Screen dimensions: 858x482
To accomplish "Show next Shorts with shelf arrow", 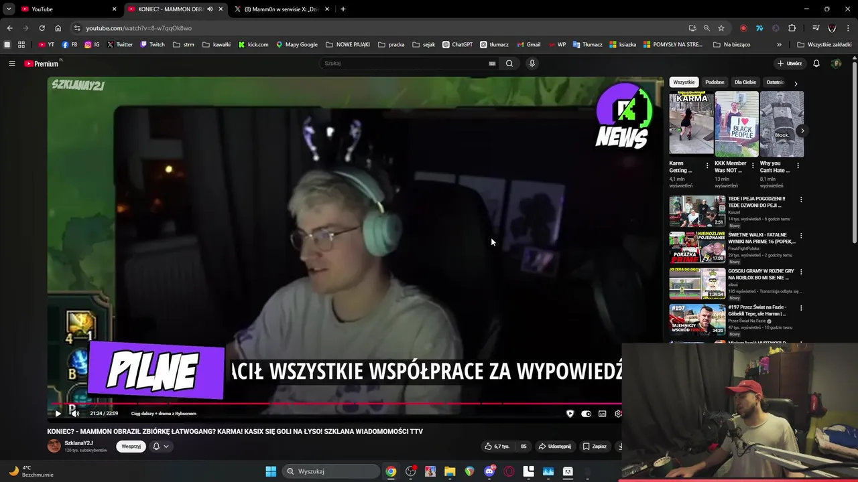I will point(802,131).
